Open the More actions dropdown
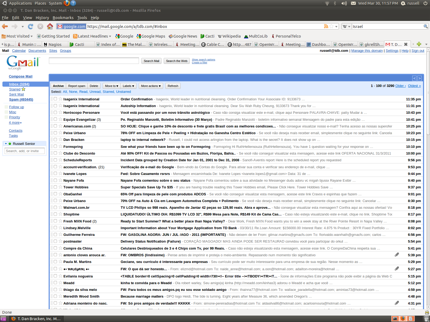Viewport: 430px width, 322px height. click(151, 86)
